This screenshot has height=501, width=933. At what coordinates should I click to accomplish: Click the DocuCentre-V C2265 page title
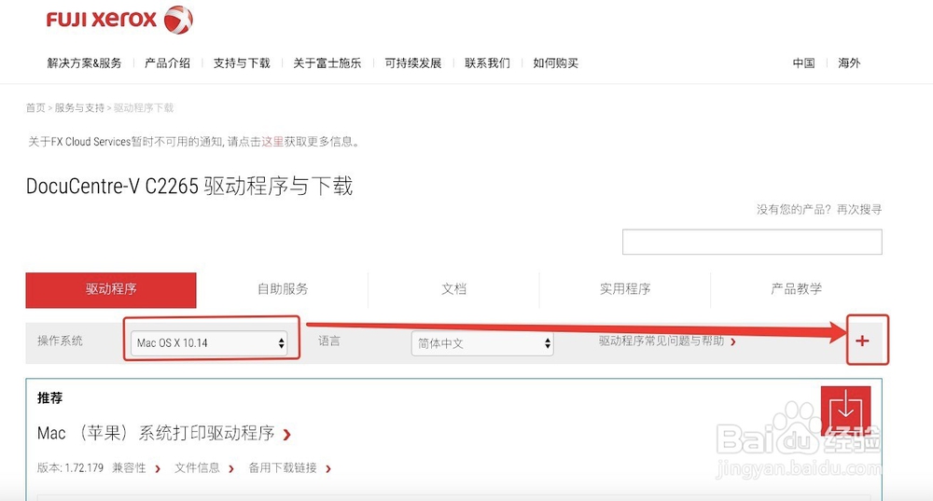click(x=189, y=187)
